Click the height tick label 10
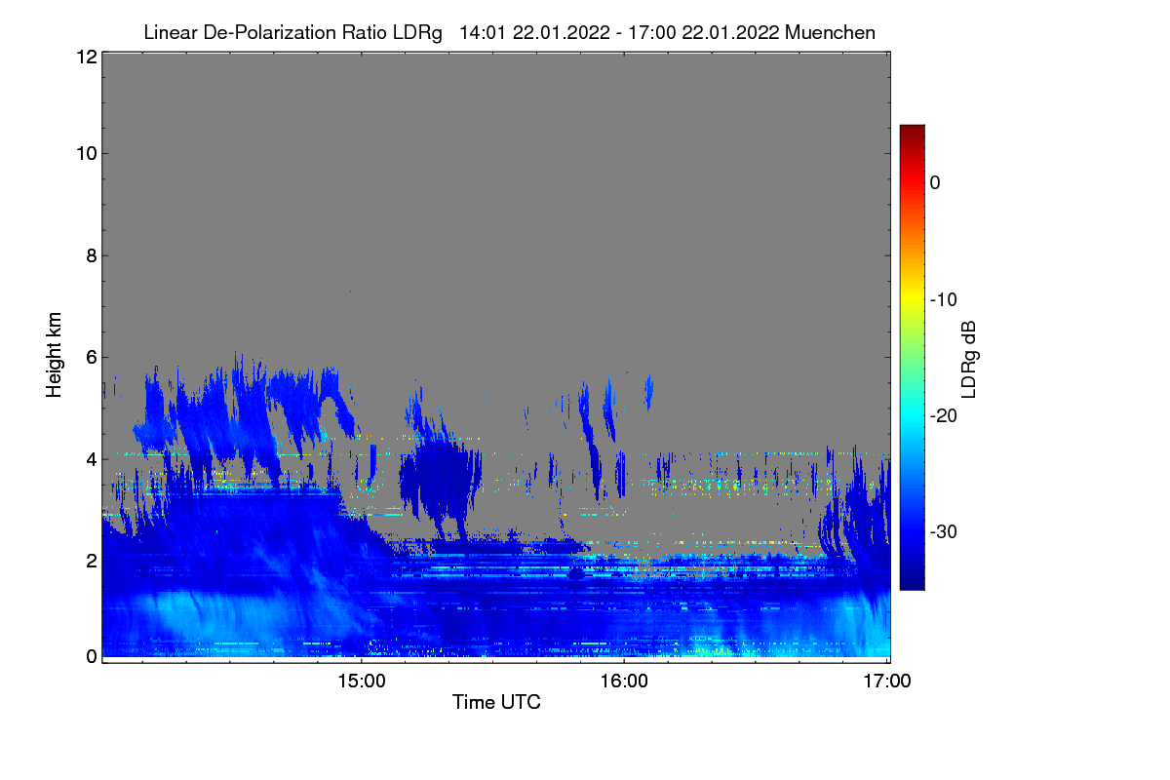1170x780 pixels. click(85, 153)
